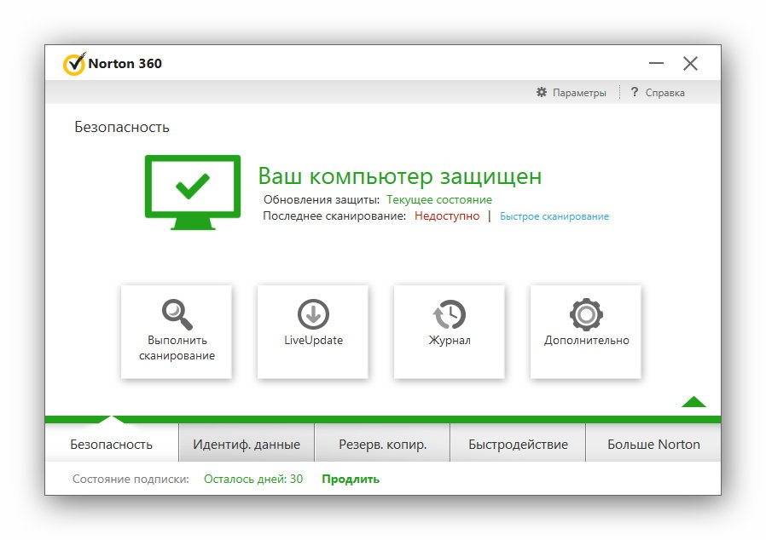Click Осталось дней: 30 subscription status
766x540 pixels.
pos(253,479)
